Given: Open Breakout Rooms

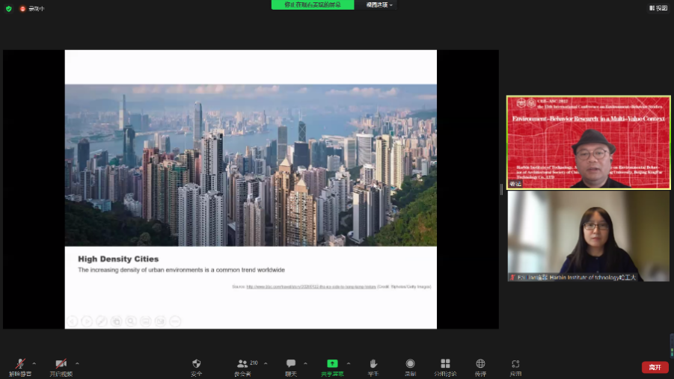Looking at the screenshot, I should point(445,364).
